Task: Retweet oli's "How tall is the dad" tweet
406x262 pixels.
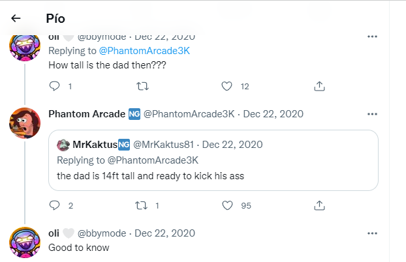Action: point(142,86)
